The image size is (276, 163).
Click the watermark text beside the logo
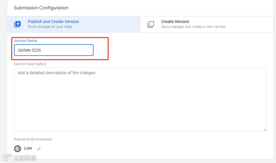[x=25, y=158]
